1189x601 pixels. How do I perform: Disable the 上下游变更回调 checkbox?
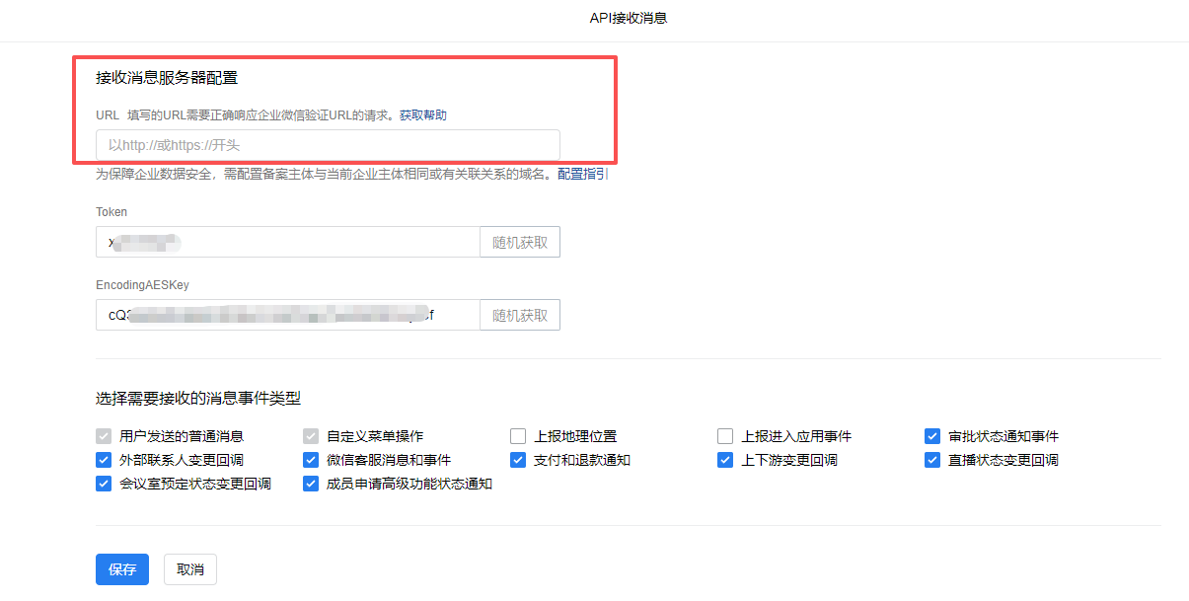pos(725,460)
